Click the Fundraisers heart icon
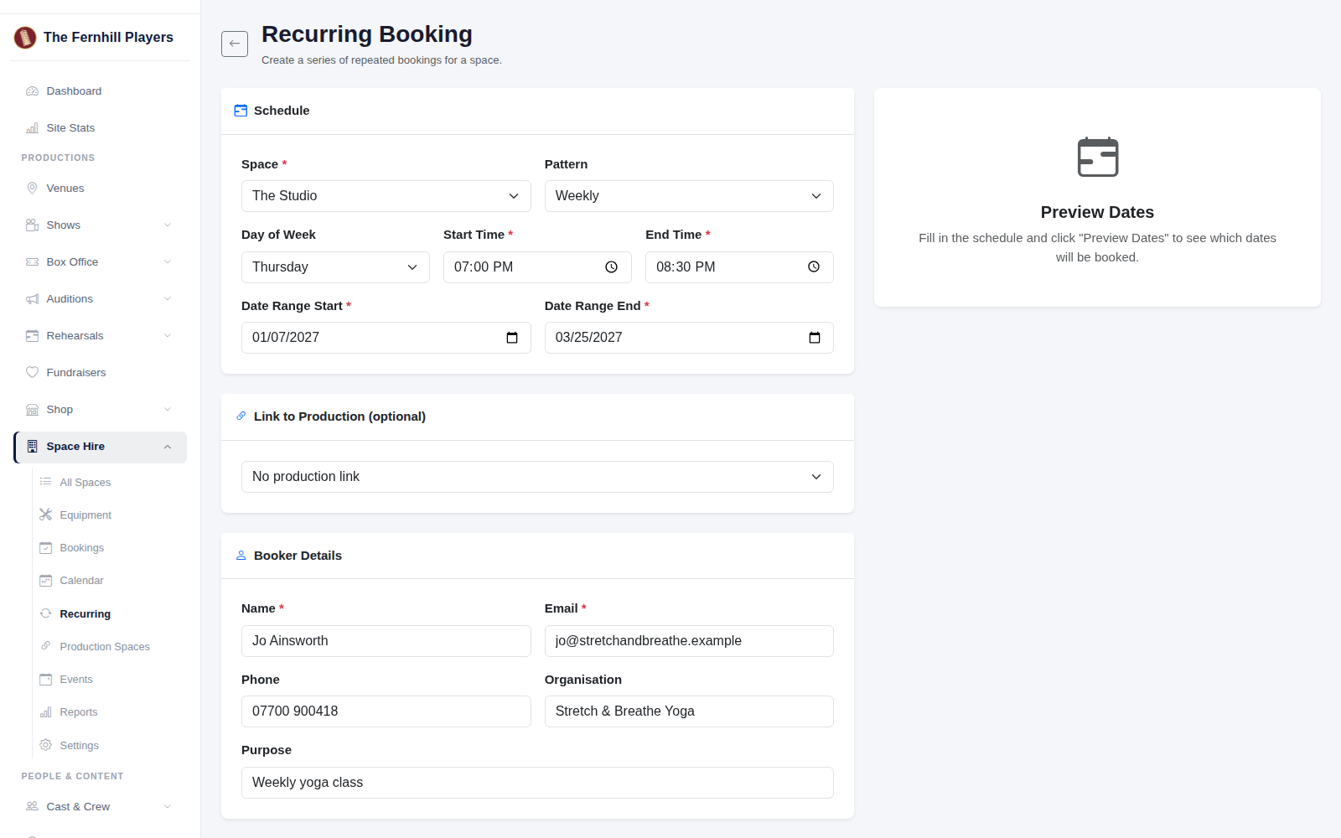This screenshot has height=838, width=1341. click(32, 372)
